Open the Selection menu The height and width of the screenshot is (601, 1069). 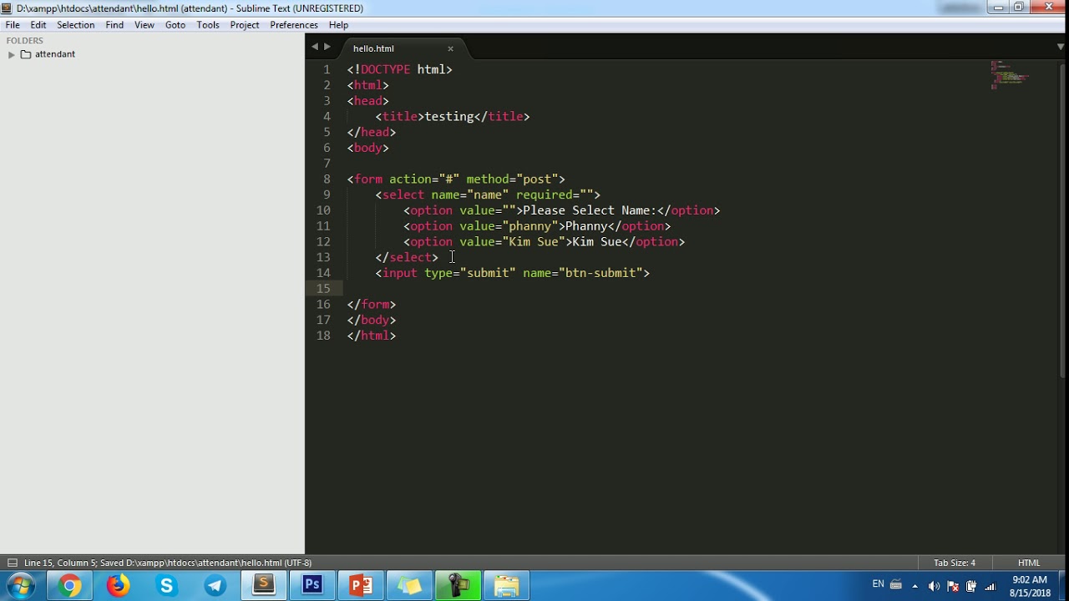click(x=75, y=25)
